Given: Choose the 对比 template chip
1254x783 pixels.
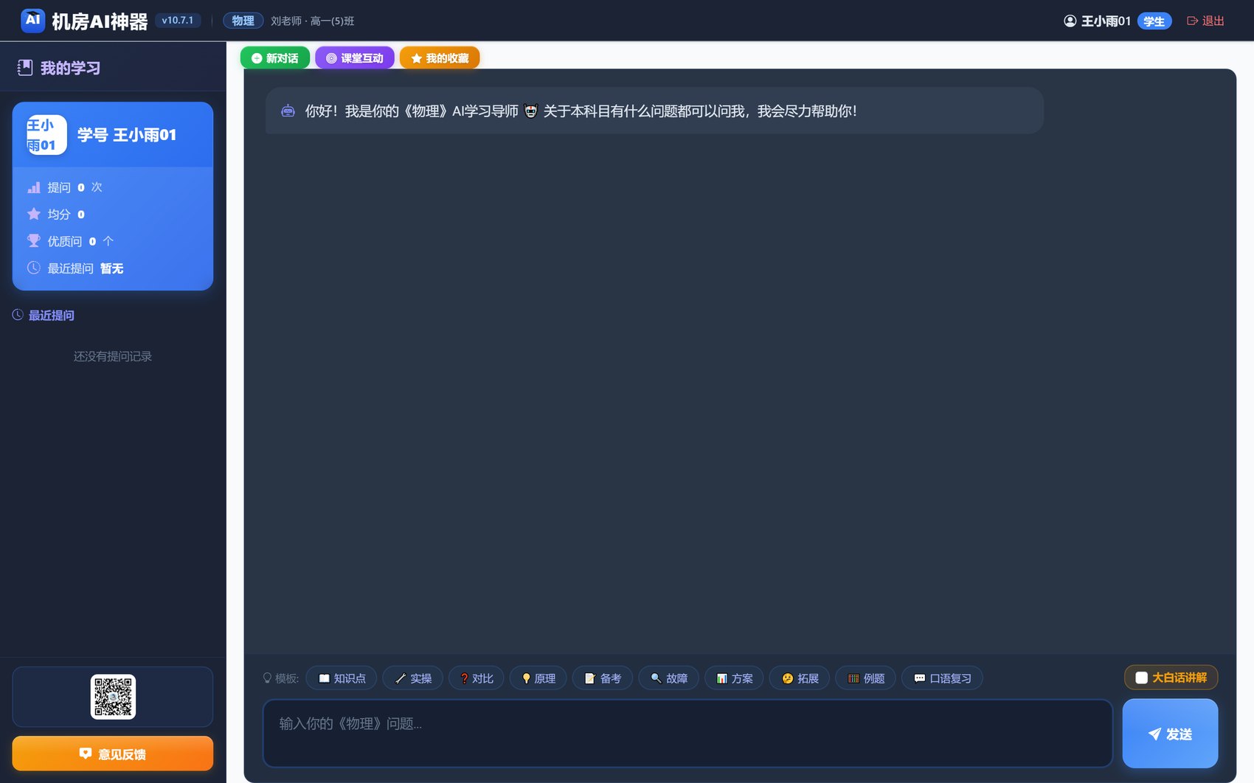Looking at the screenshot, I should (477, 678).
